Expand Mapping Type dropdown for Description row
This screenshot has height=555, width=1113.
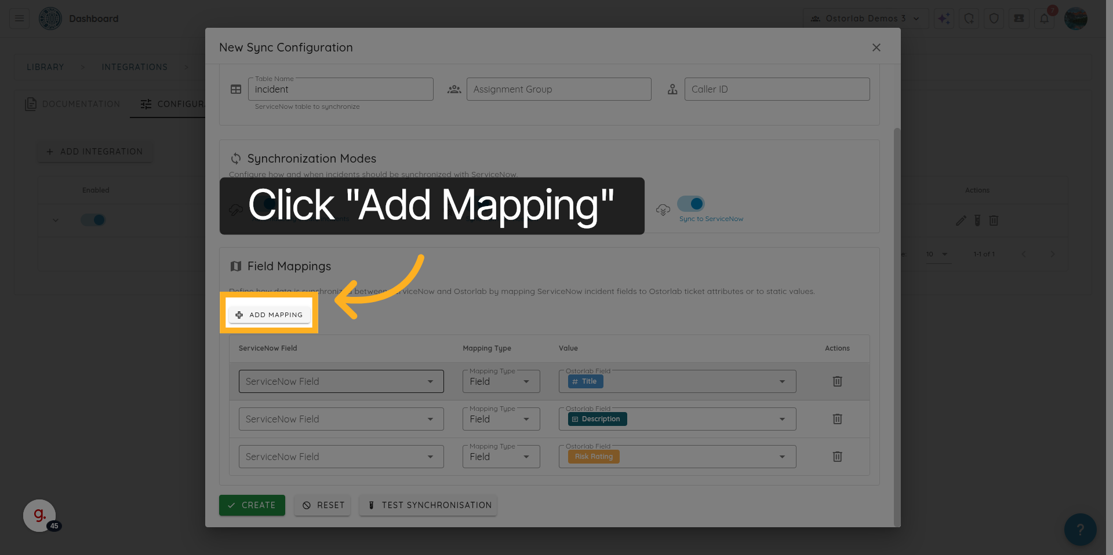click(x=501, y=419)
